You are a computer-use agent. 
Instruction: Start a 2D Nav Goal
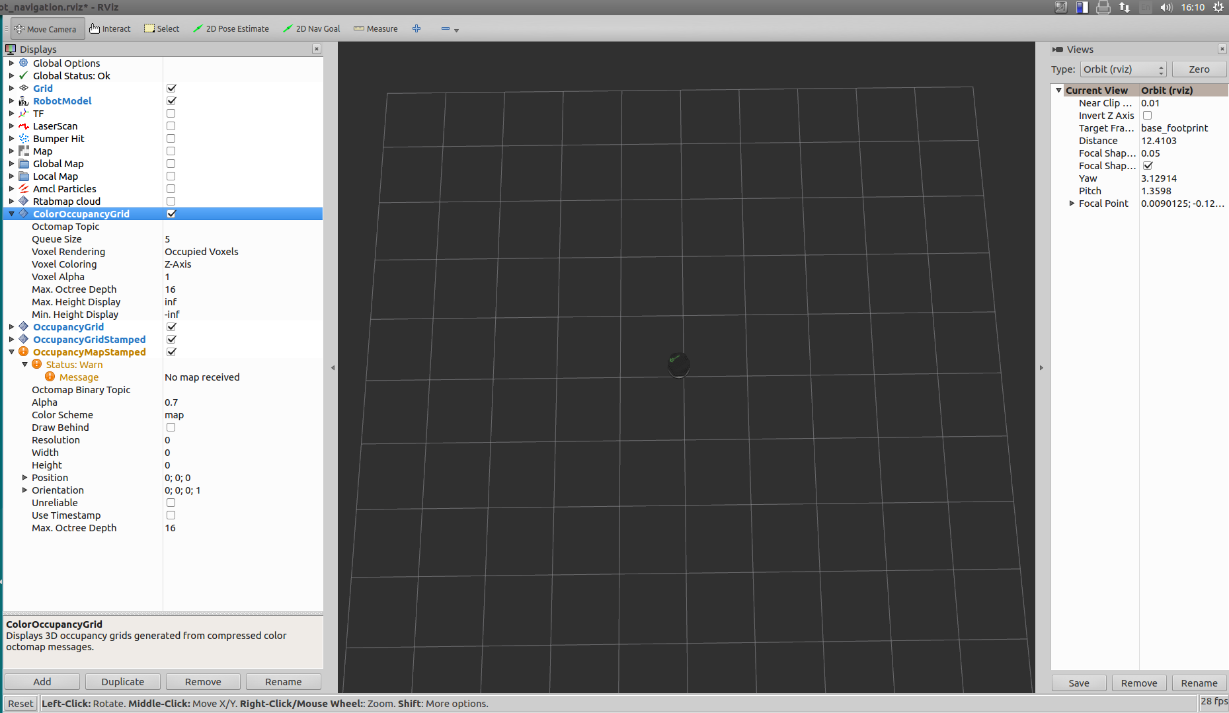311,28
